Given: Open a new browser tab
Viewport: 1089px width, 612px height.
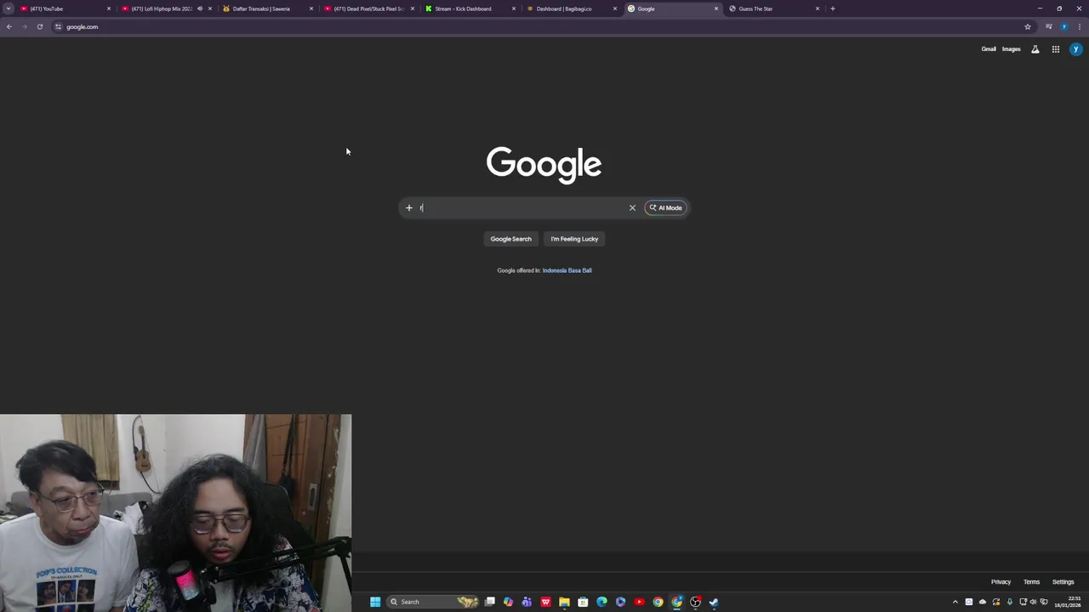Looking at the screenshot, I should [x=833, y=8].
